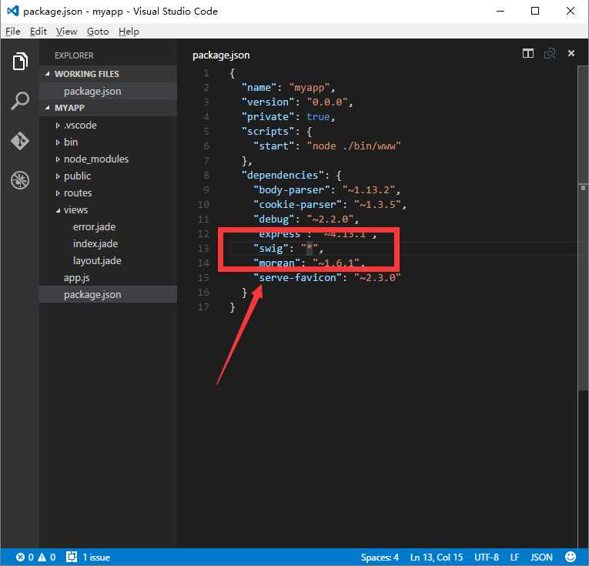Open the Git source control view
The height and width of the screenshot is (566, 589).
[20, 141]
